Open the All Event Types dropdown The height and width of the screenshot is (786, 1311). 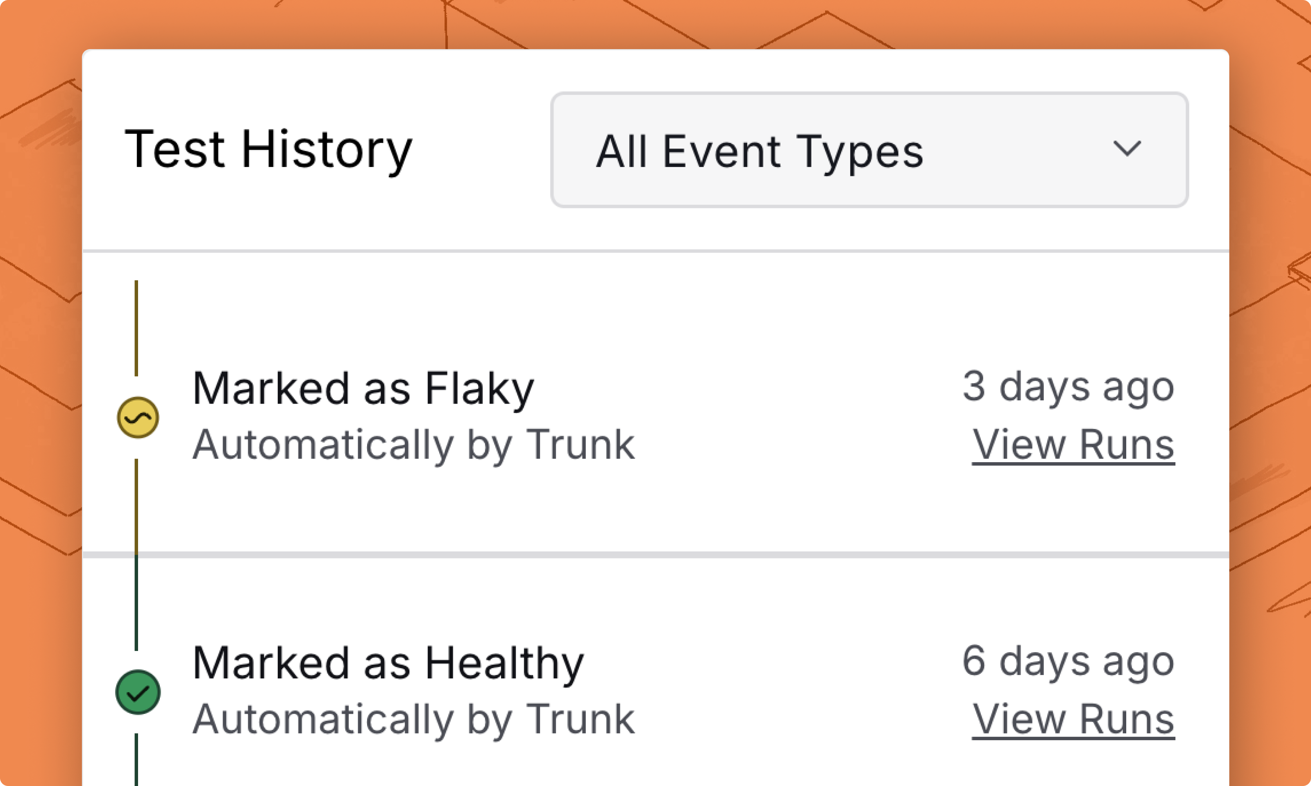pyautogui.click(x=869, y=150)
